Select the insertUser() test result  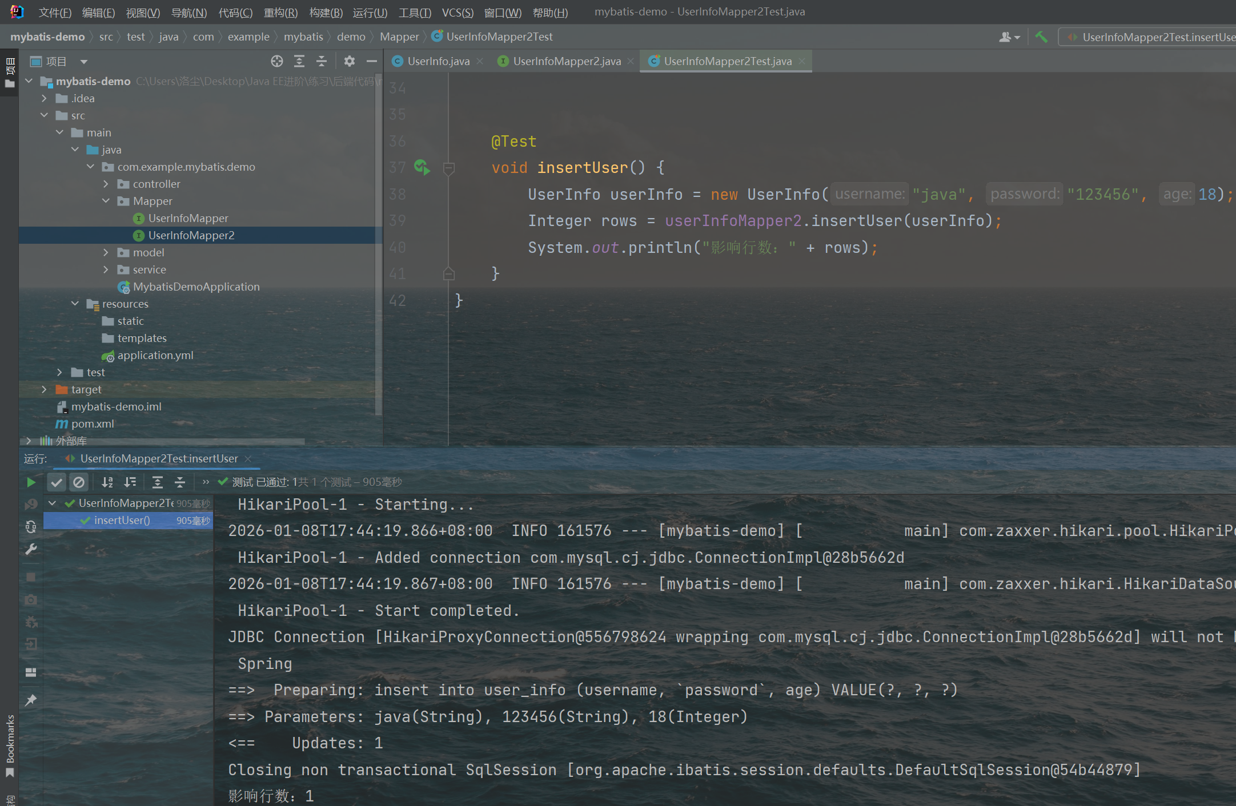(122, 520)
